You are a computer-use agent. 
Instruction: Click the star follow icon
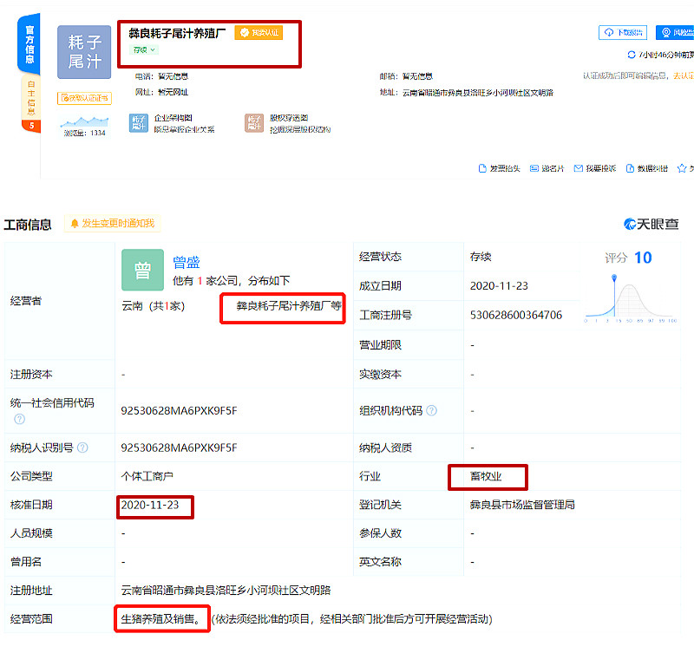[682, 168]
